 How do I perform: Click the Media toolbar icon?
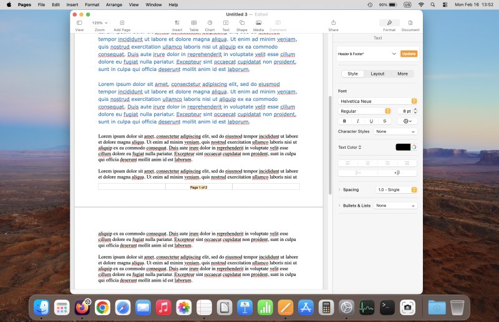click(x=258, y=23)
